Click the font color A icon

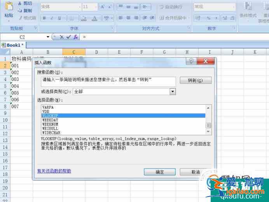coord(94,18)
